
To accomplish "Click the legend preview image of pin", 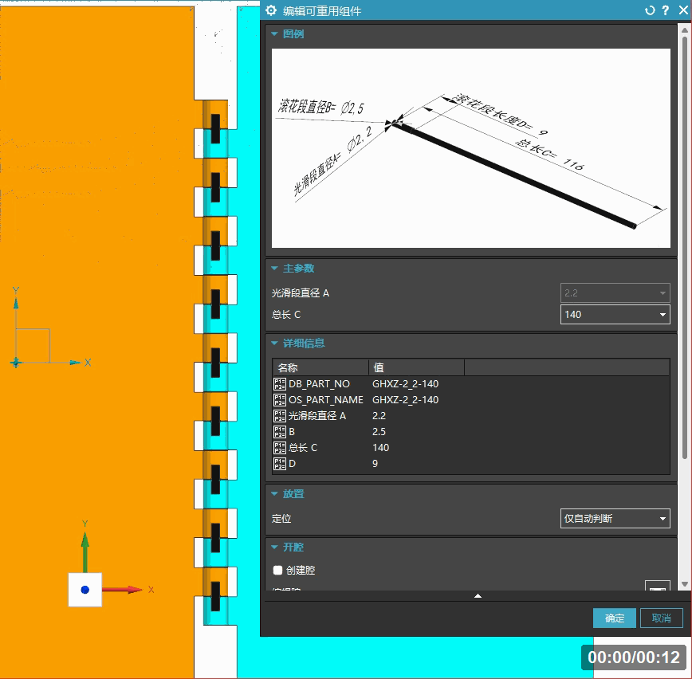I will [471, 148].
